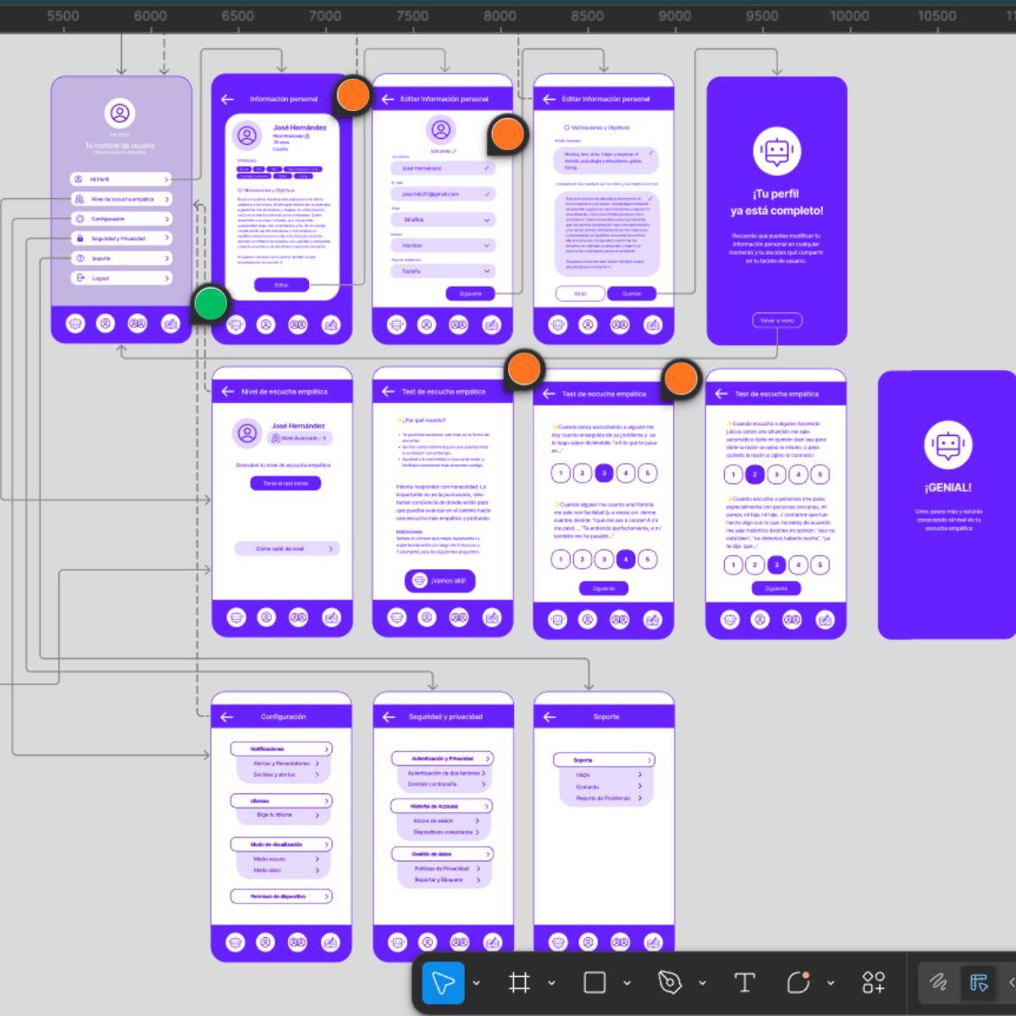Open the Actions components tool
The image size is (1016, 1016).
coord(873,982)
